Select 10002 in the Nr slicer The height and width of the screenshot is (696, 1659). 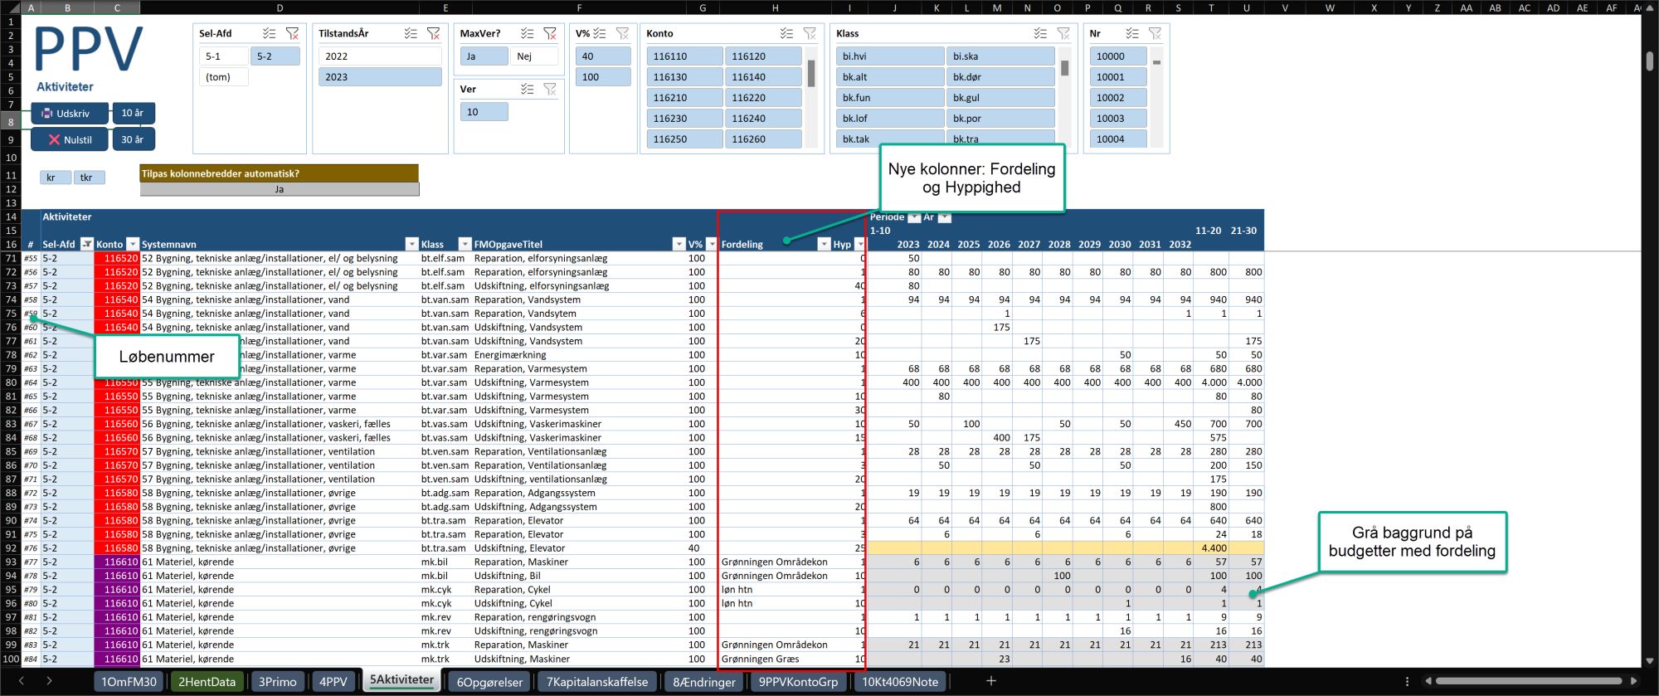coord(1117,98)
